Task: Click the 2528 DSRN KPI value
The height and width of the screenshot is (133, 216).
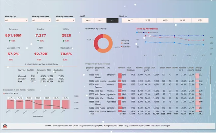Action: click(66, 36)
